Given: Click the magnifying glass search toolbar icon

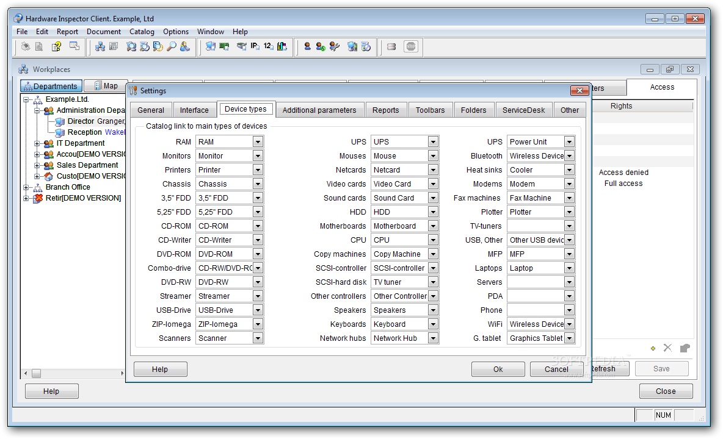Looking at the screenshot, I should (x=172, y=46).
